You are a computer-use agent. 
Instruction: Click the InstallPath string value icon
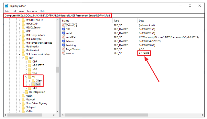(x=63, y=37)
